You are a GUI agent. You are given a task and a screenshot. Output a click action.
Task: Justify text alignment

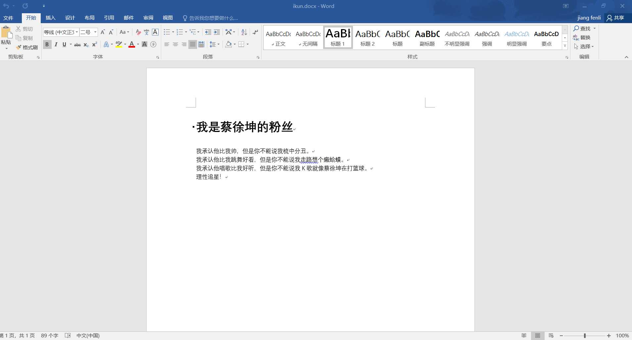tap(192, 44)
